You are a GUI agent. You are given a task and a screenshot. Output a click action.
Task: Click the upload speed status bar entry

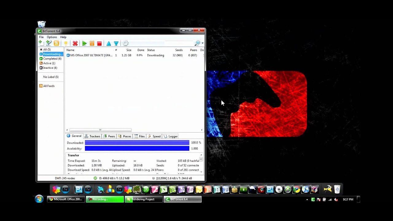click(172, 178)
